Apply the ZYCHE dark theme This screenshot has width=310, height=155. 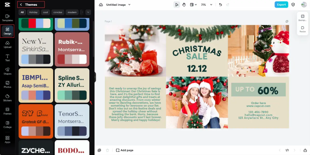(x=36, y=147)
